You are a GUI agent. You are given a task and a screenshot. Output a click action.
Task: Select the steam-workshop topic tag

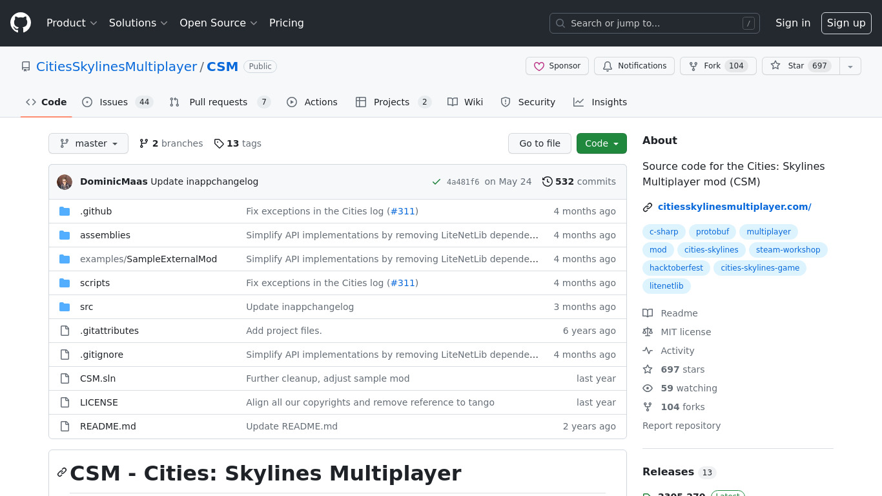(788, 250)
